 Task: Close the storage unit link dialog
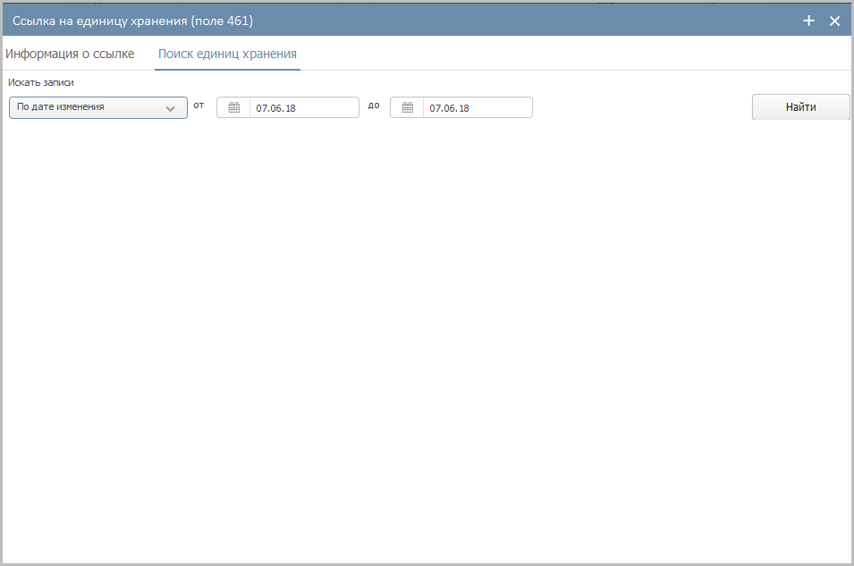(x=834, y=21)
